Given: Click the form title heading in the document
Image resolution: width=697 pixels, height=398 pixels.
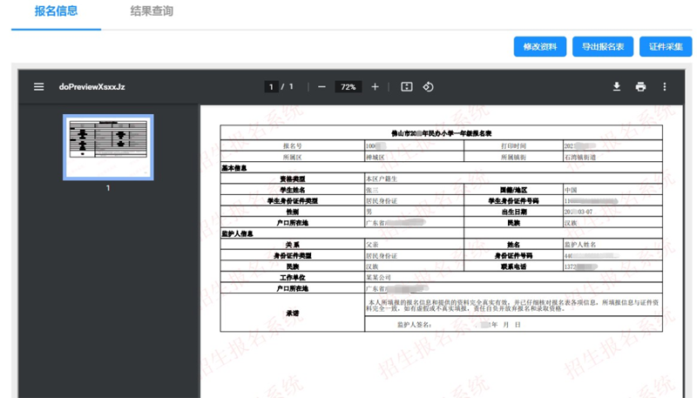Looking at the screenshot, I should [x=441, y=133].
